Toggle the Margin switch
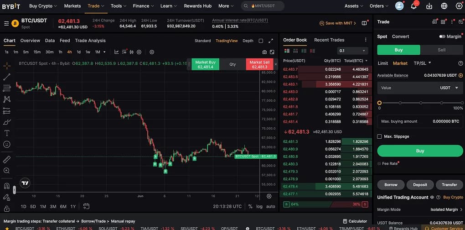The width and height of the screenshot is (465, 230). click(442, 37)
